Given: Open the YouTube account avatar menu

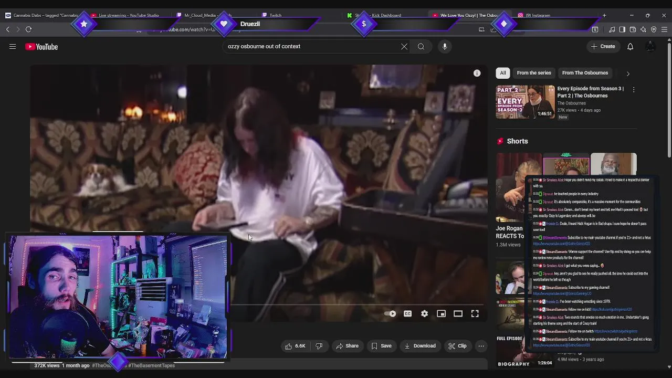Looking at the screenshot, I should pyautogui.click(x=650, y=47).
